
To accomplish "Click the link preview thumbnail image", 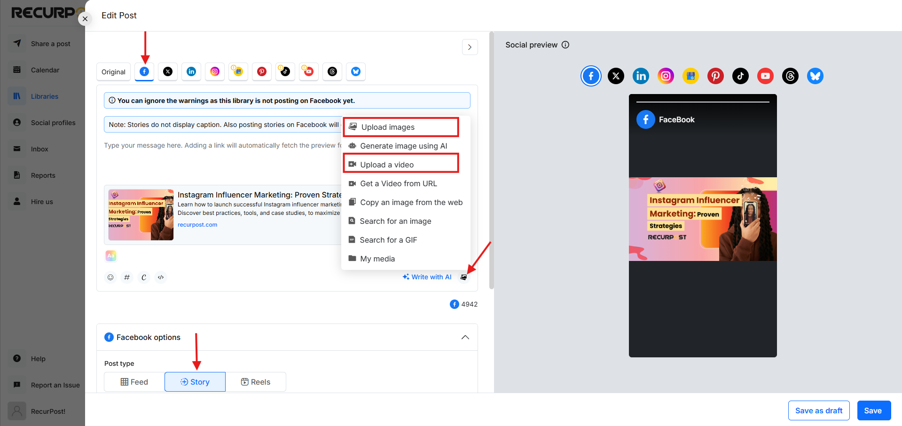I will click(141, 215).
